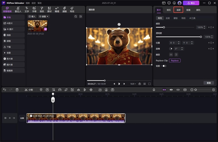Open the 素材 elements library
Screen dimensions: 218x142
point(49,10)
